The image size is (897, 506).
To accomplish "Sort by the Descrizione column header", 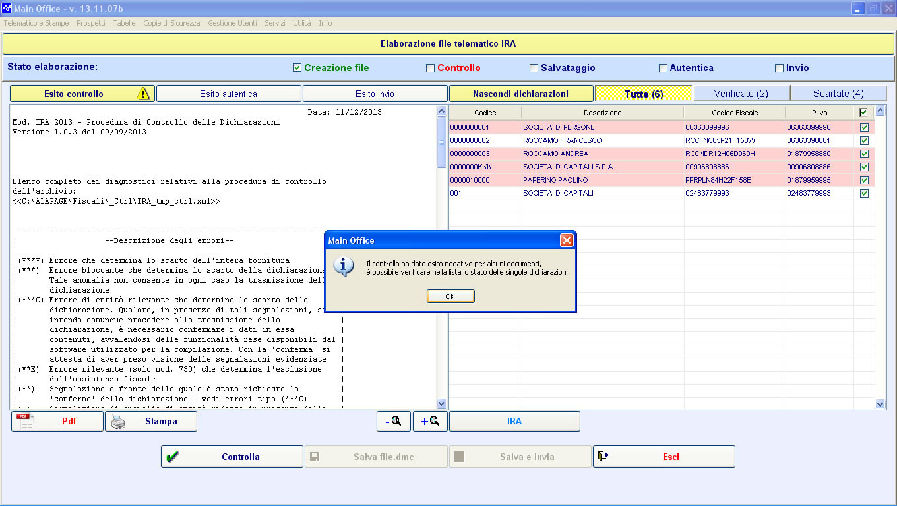I will [x=603, y=113].
